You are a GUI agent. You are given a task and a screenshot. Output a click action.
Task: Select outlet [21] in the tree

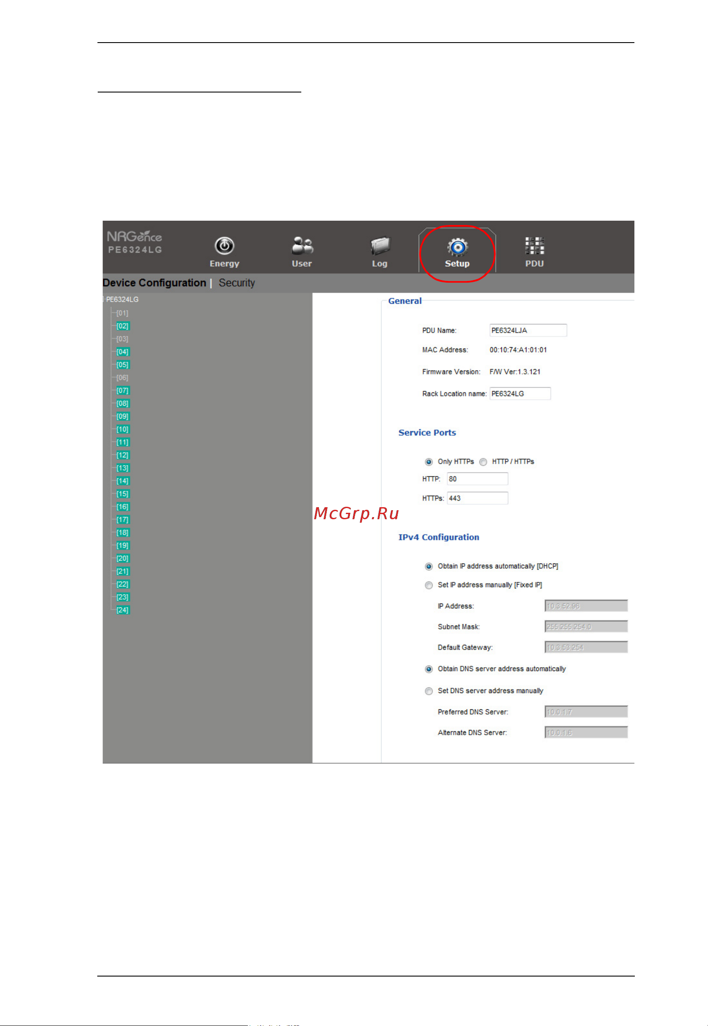click(122, 571)
